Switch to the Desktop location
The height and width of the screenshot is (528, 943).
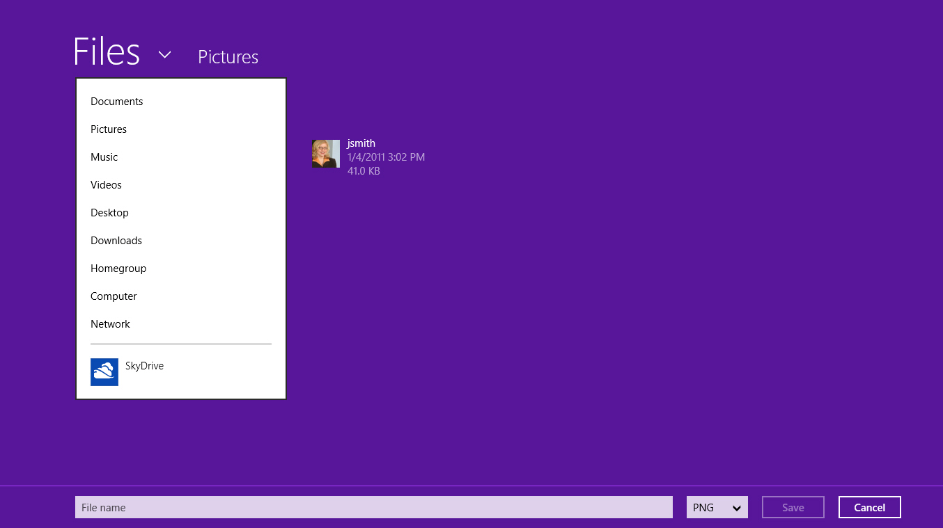tap(109, 213)
